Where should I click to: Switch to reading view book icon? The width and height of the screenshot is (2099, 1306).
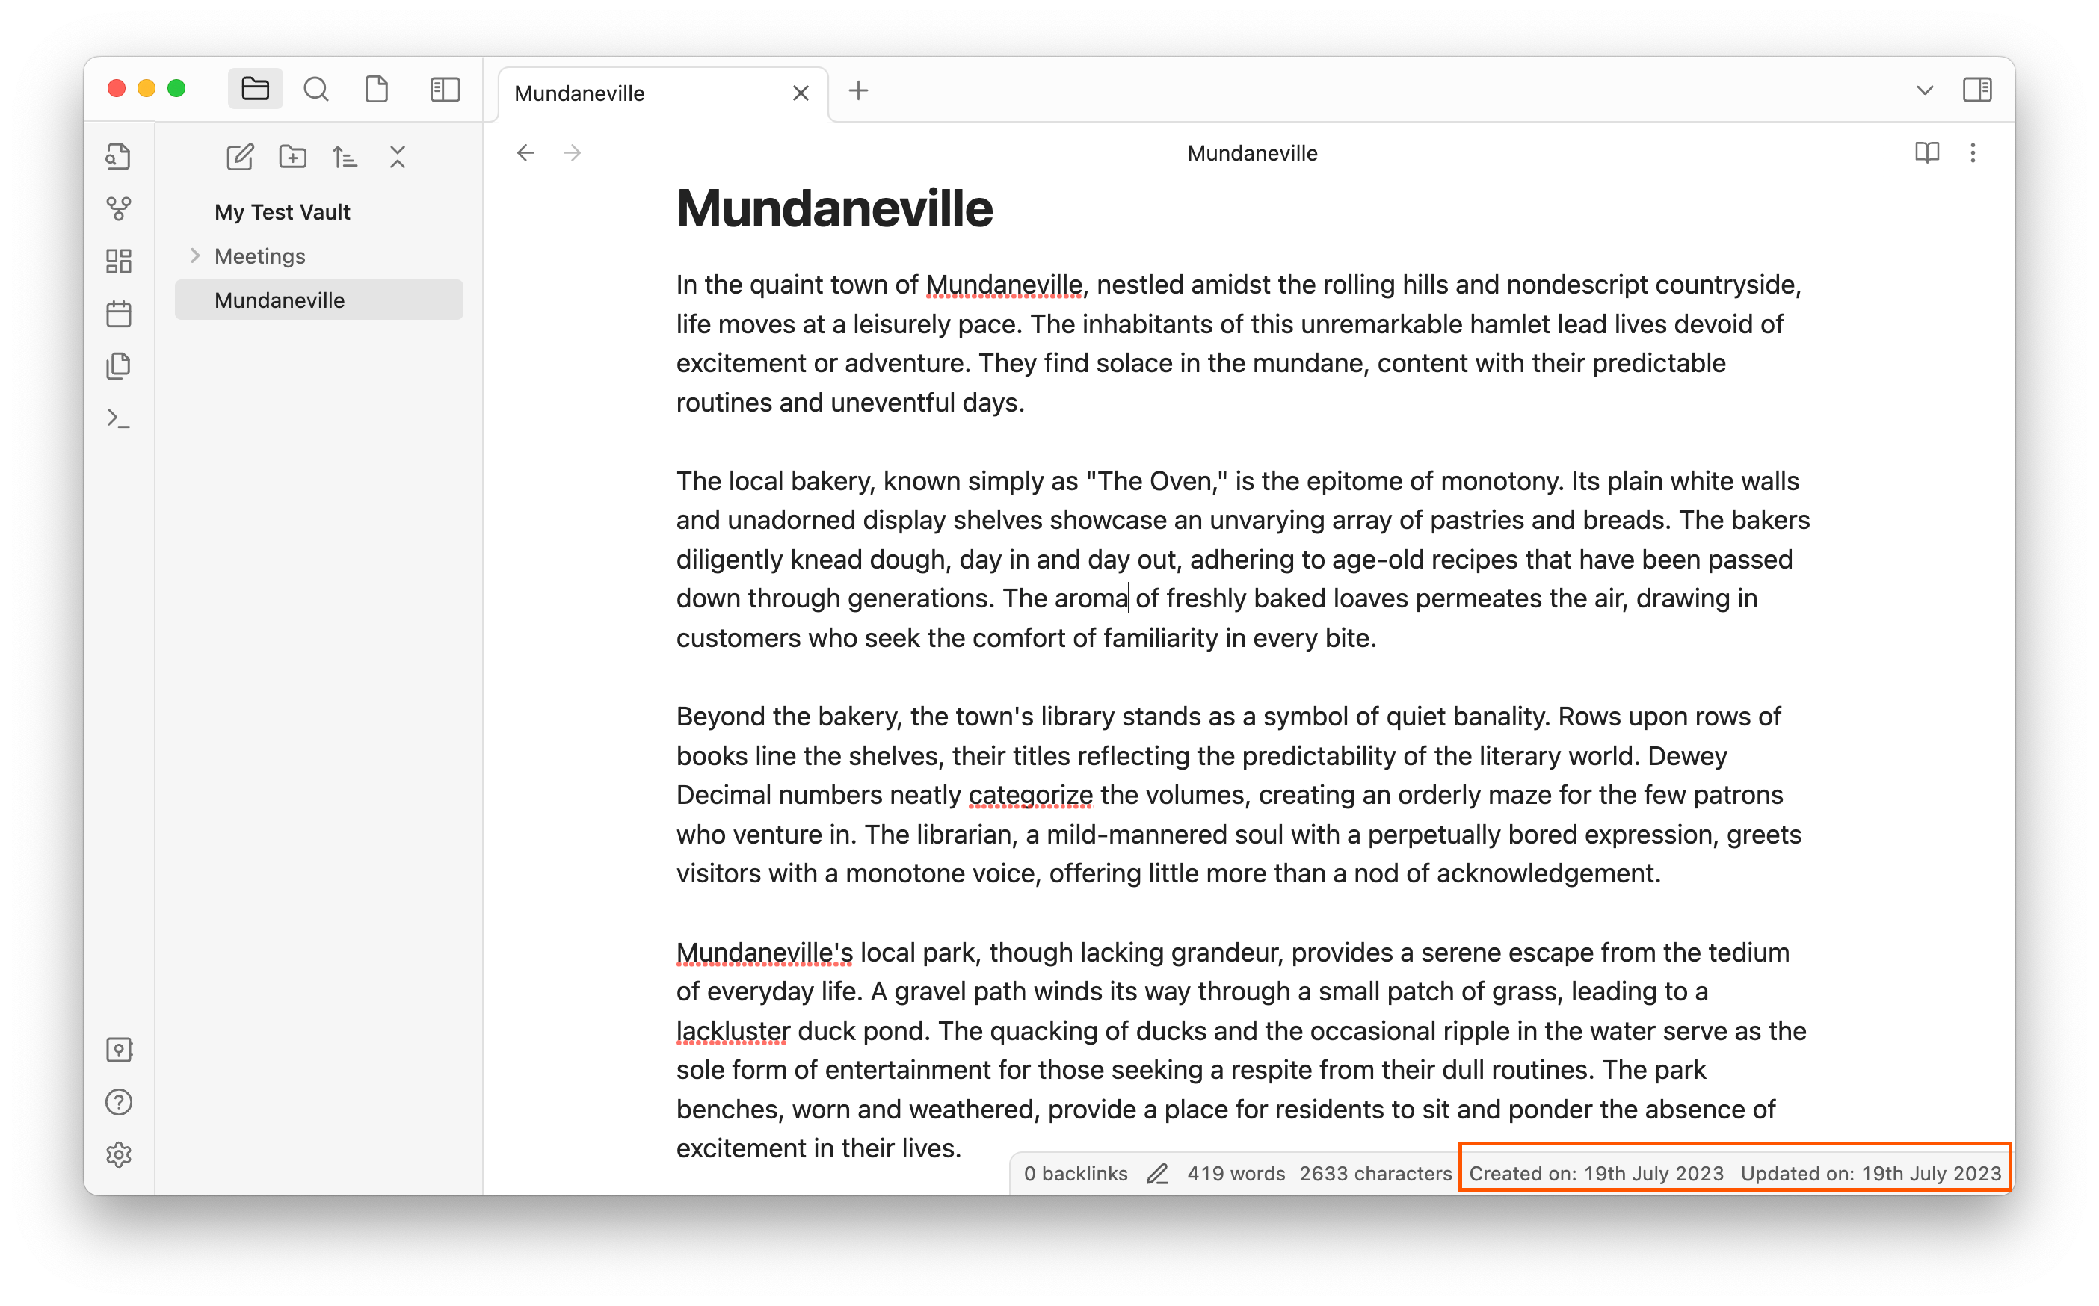point(1926,153)
